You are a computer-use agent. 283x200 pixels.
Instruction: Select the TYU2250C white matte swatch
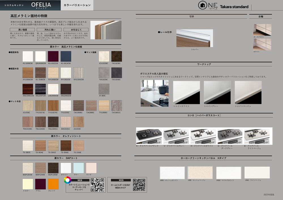[x=66, y=105]
